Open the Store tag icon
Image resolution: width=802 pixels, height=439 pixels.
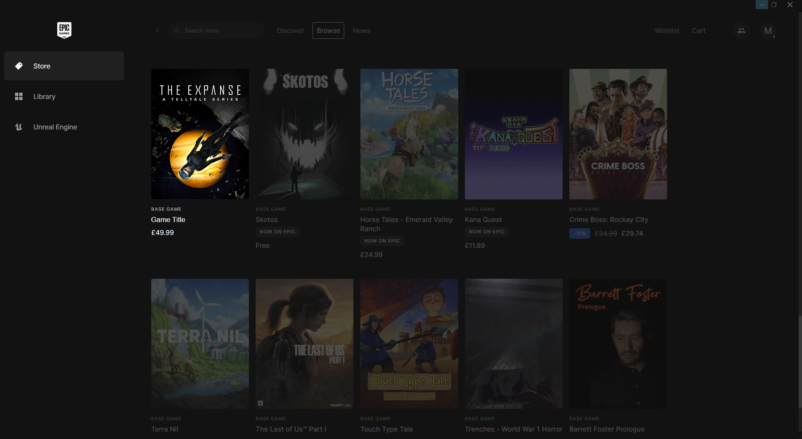(19, 66)
